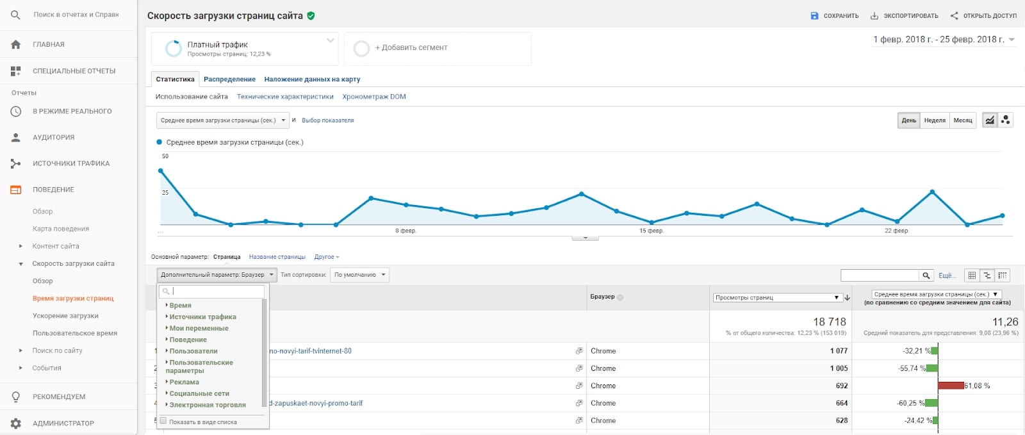The width and height of the screenshot is (1025, 435).
Task: Click the Открыть доступ share icon
Action: (955, 15)
